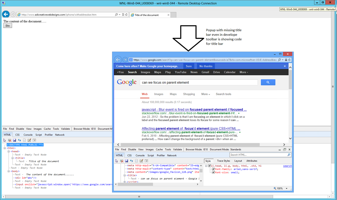
Task: Uncheck the font-size style checkbox
Action: pyautogui.click(x=213, y=172)
